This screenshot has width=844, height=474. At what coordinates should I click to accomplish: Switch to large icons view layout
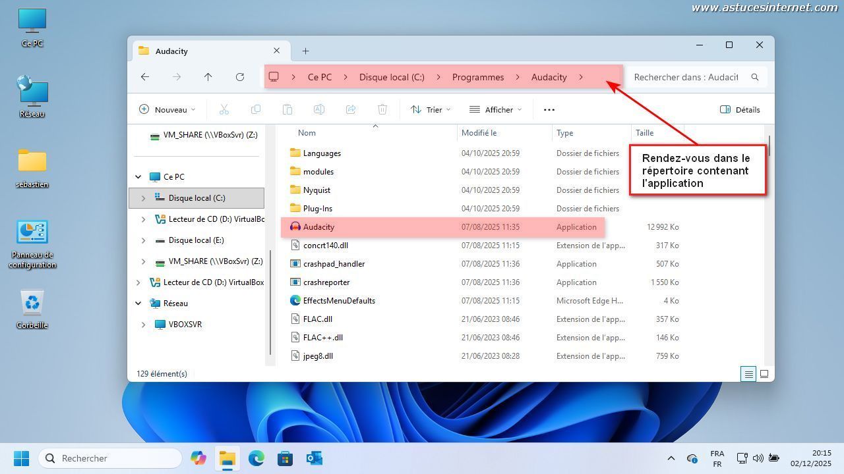[764, 374]
